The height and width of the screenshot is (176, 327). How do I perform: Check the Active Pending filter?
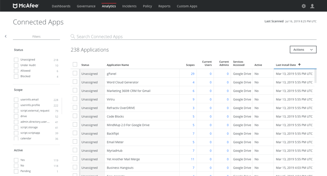(x=16, y=171)
